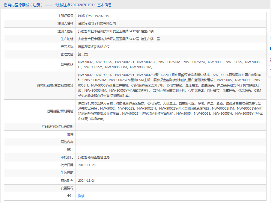Select product name 麻醉深度多参数监护仪
Image resolution: width=271 pixels, height=203 pixels.
94,47
